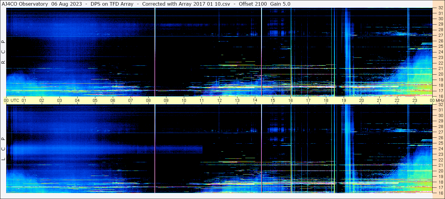Click the LCP polarization axis label
This screenshot has height=199, width=445.
[3, 149]
